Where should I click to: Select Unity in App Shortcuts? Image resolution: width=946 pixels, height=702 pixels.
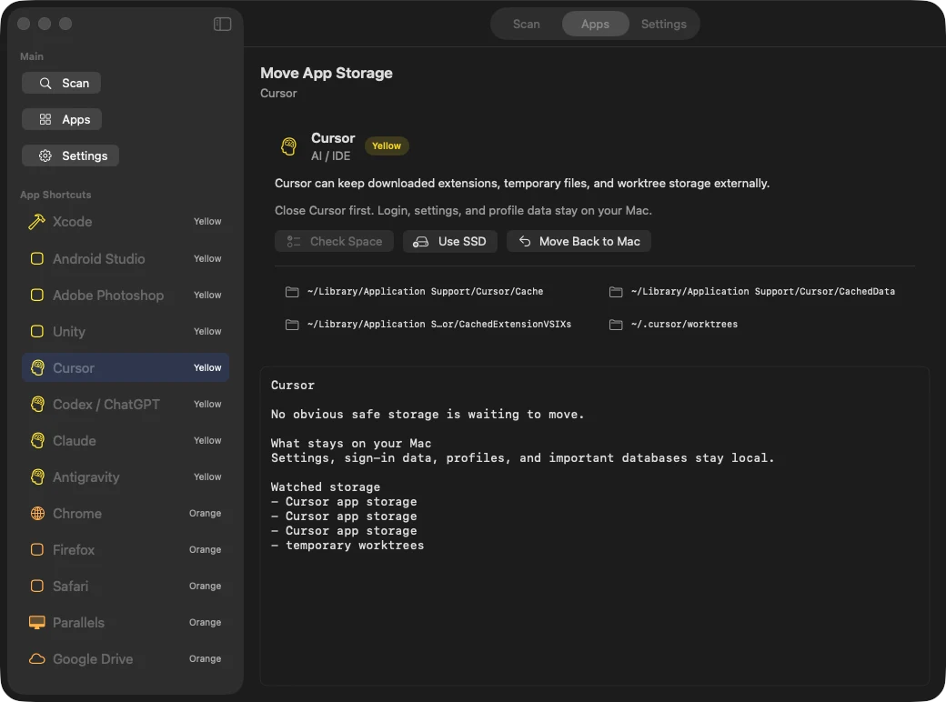pyautogui.click(x=126, y=331)
